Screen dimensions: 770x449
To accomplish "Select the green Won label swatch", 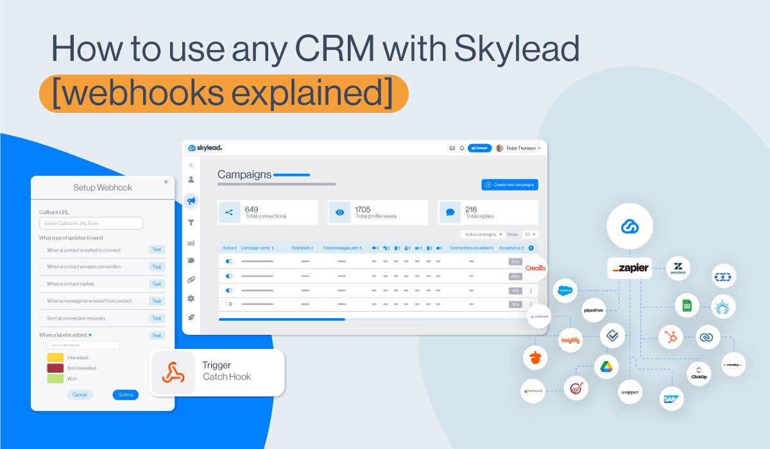I will tap(55, 379).
